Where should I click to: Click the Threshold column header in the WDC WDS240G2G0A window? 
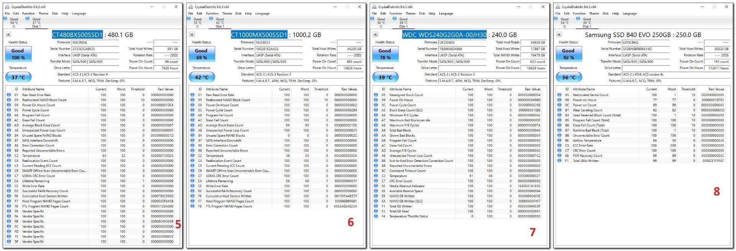point(504,89)
